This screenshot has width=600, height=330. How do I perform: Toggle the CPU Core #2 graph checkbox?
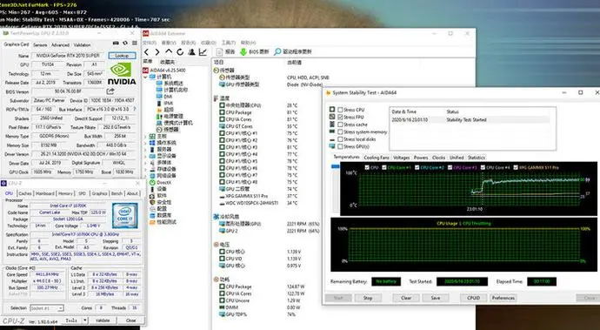tap(417, 167)
